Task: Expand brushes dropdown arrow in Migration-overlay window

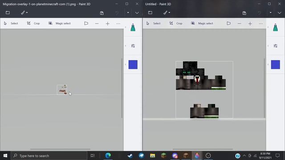Action: pyautogui.click(x=27, y=12)
